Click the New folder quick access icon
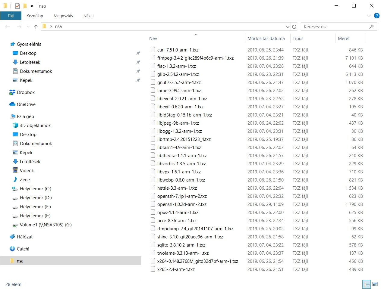381x289 pixels. pyautogui.click(x=25, y=6)
